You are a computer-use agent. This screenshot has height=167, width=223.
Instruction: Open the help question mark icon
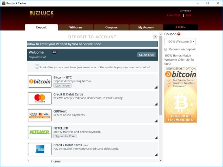pos(155,37)
